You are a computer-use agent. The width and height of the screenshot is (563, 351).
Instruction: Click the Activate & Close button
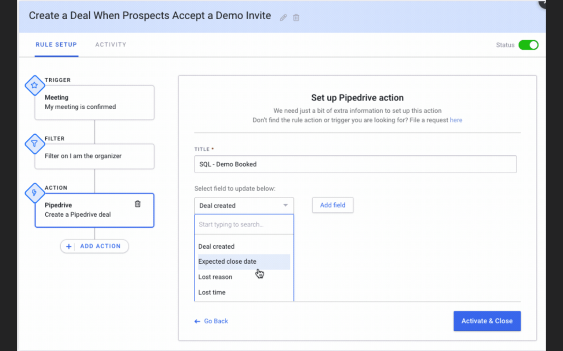[x=487, y=321]
